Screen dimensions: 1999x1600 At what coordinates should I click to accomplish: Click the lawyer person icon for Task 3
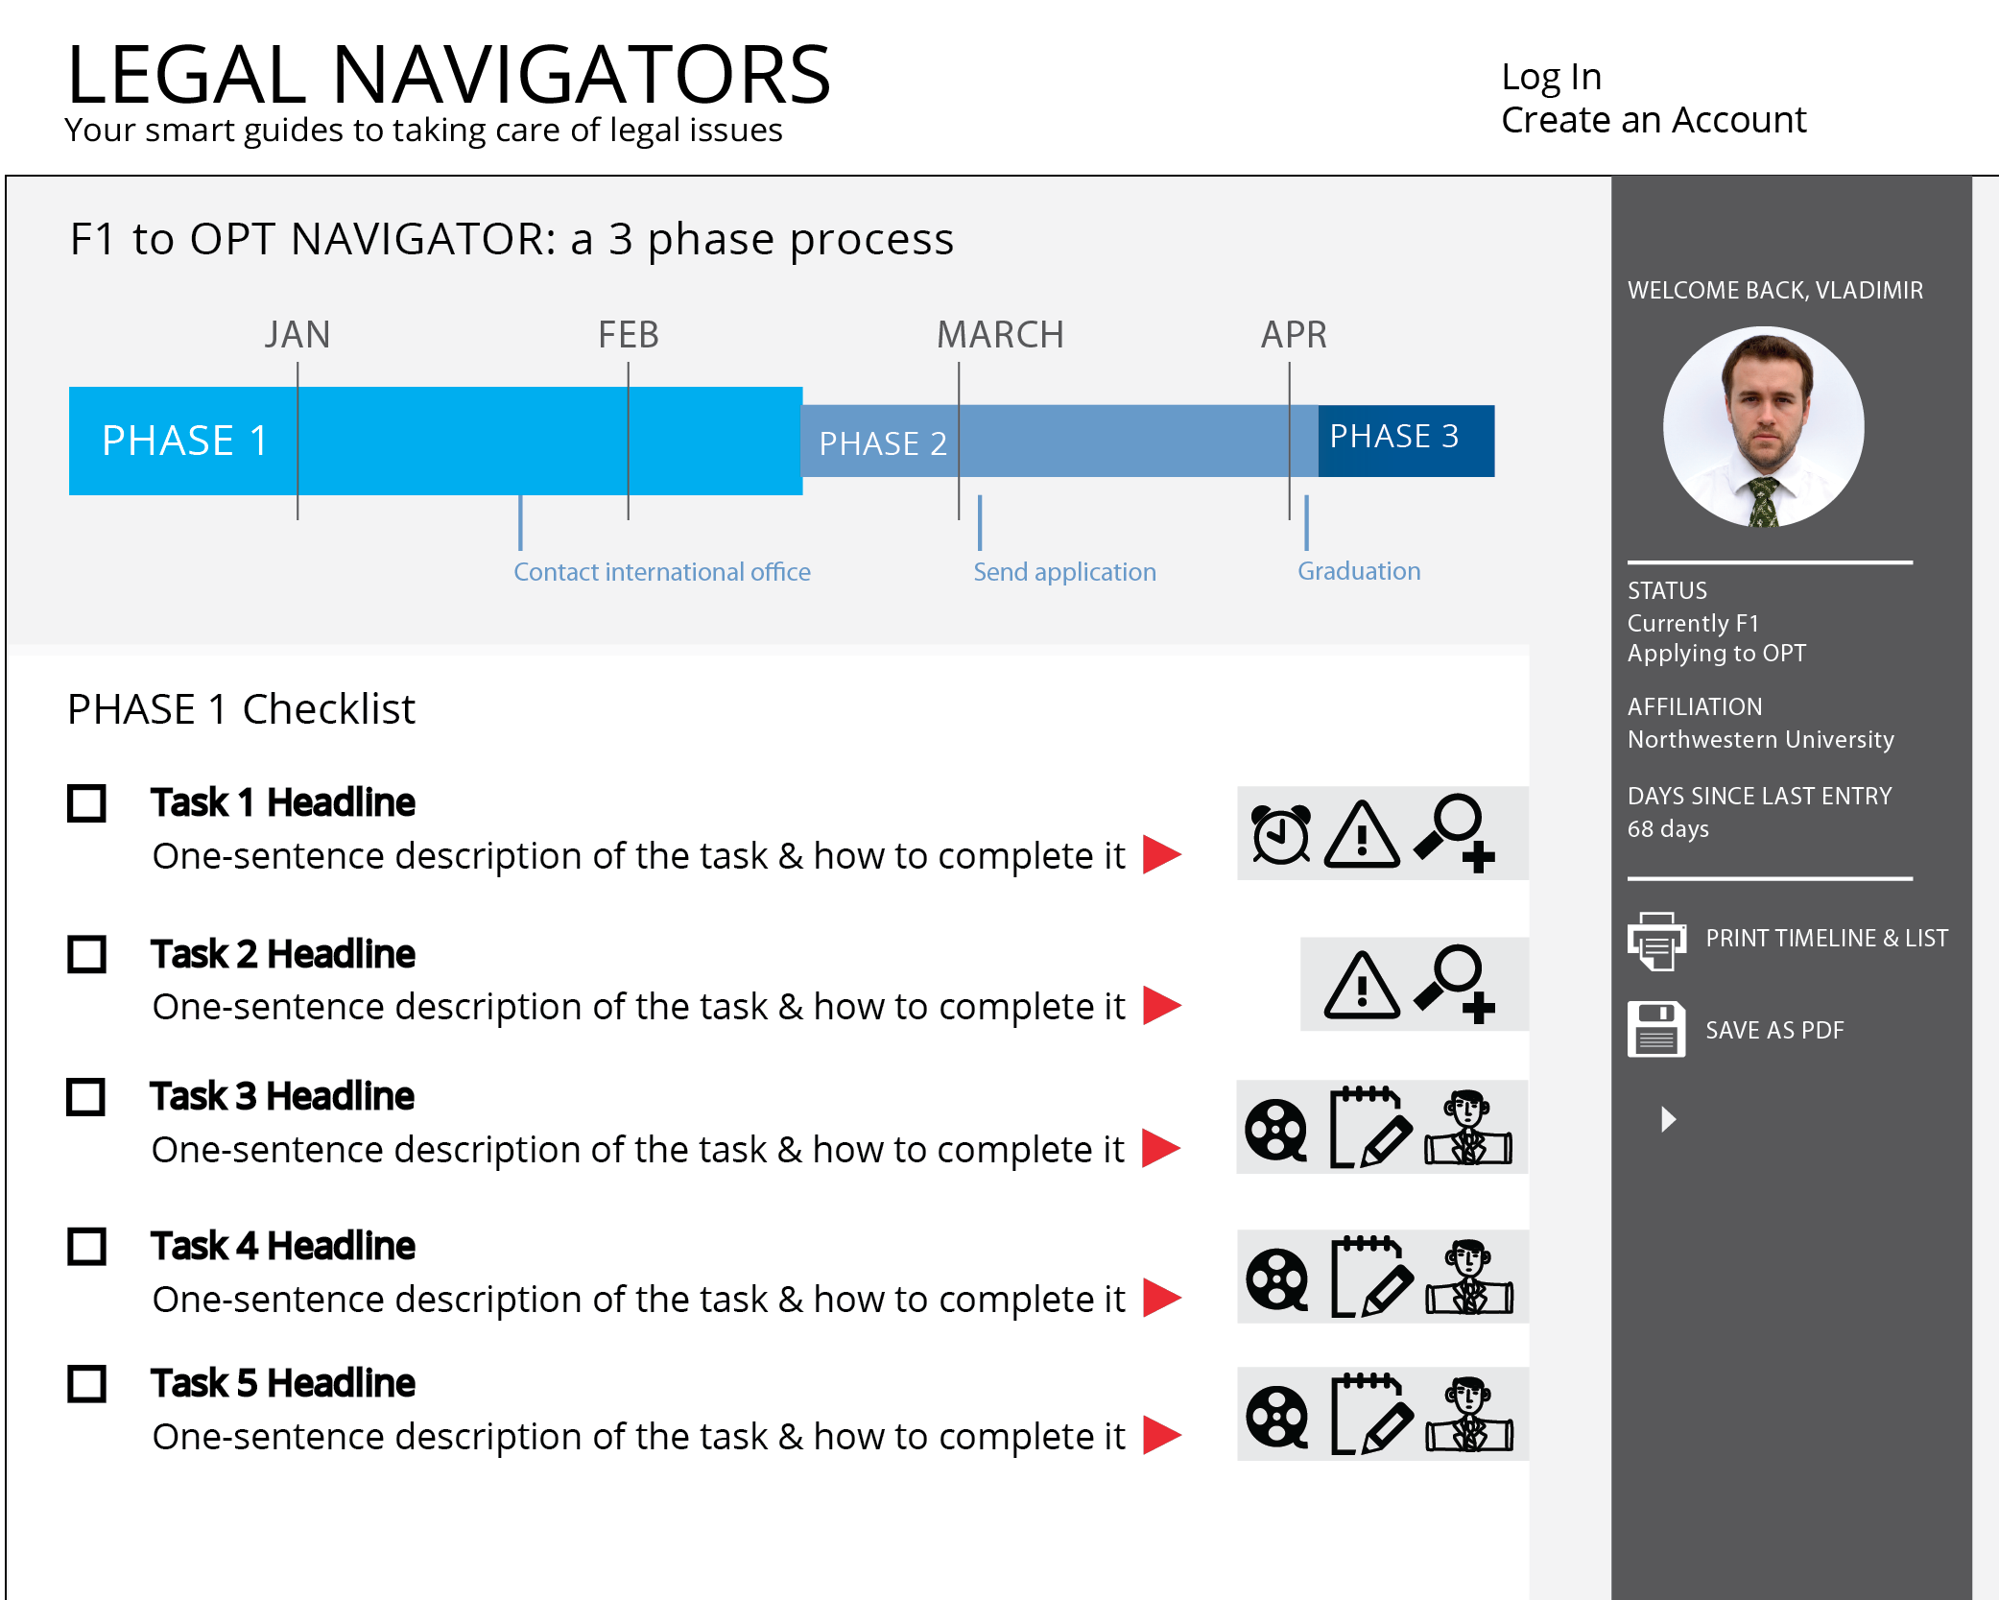coord(1468,1127)
